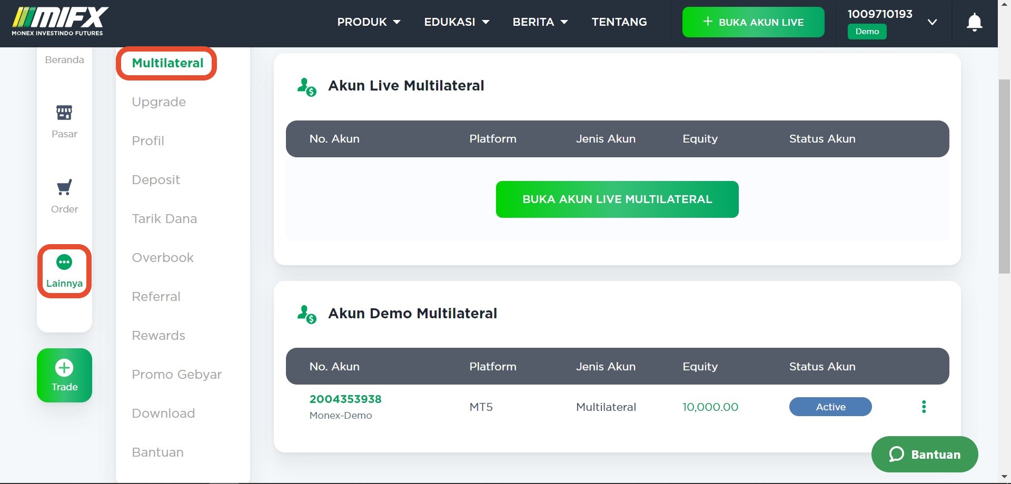The width and height of the screenshot is (1011, 484).
Task: Select Bantuan in the side menu
Action: (x=157, y=452)
